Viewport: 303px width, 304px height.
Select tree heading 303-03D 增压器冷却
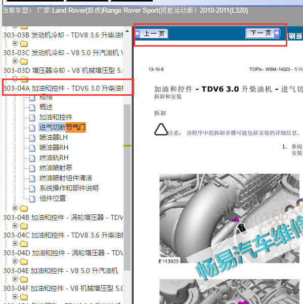point(63,70)
